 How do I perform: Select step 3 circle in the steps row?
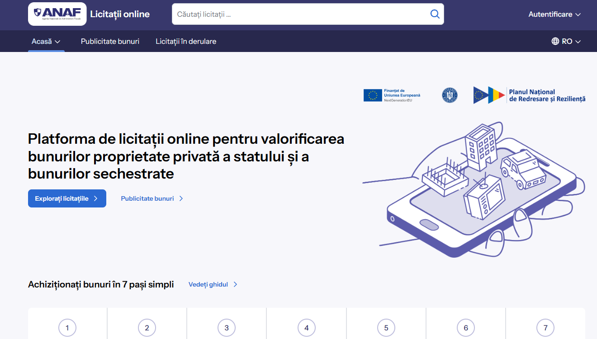pyautogui.click(x=226, y=328)
